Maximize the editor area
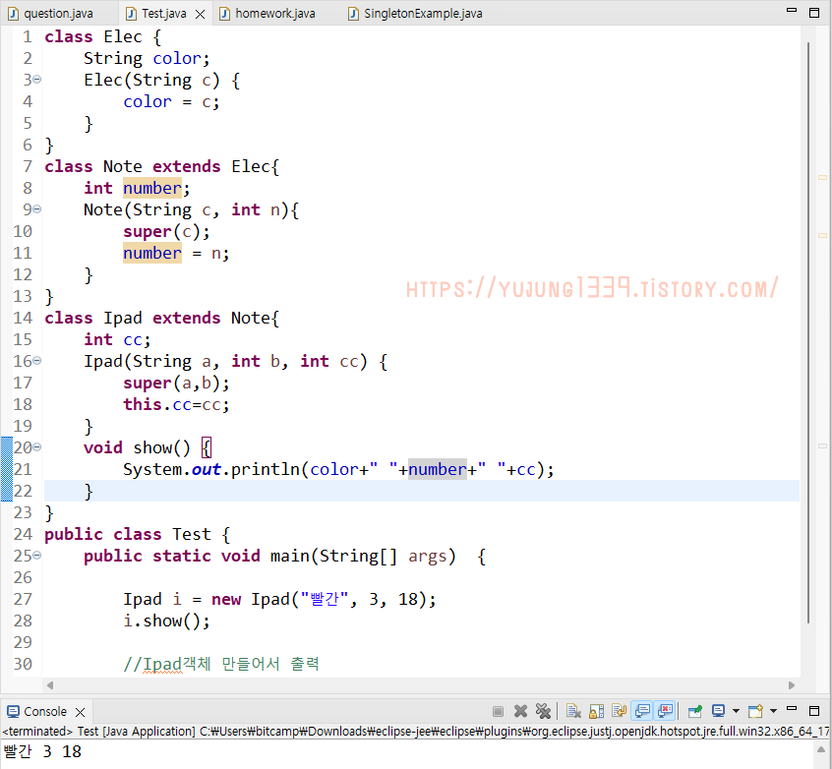 814,13
